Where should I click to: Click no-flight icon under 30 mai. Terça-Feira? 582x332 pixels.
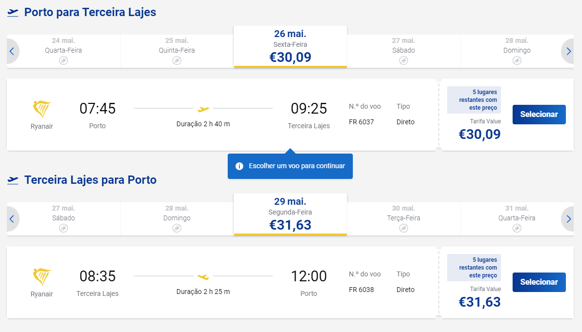[404, 228]
